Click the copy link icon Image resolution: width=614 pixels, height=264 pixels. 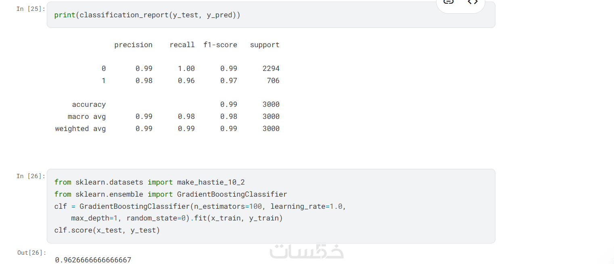point(449,2)
